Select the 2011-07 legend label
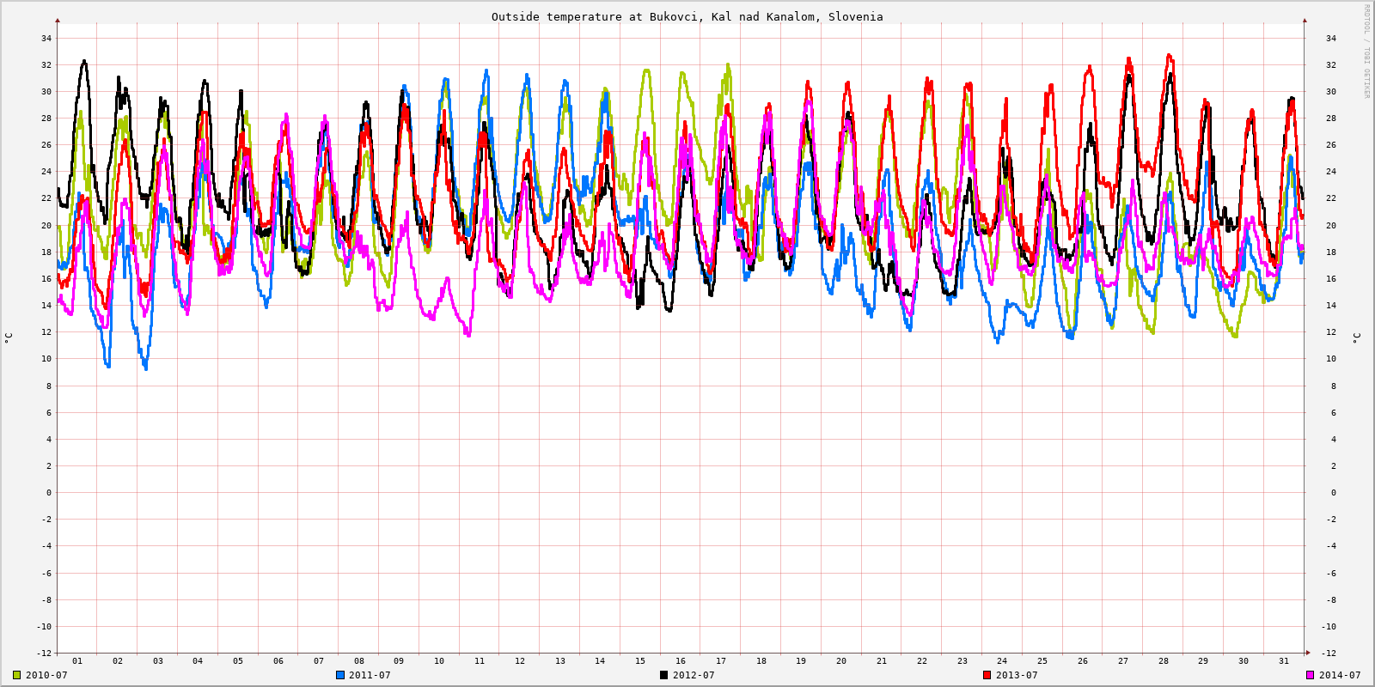 coord(370,675)
